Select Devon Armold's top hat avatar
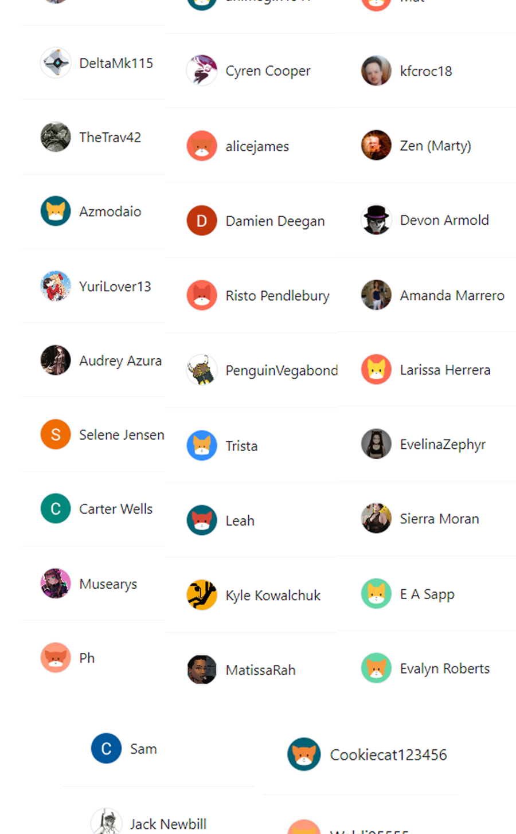The image size is (516, 834). (x=376, y=220)
